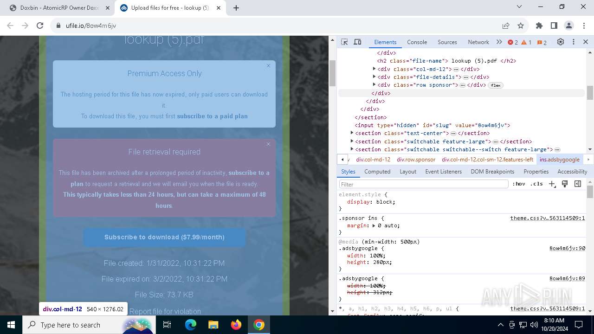The image size is (594, 334).
Task: Expand the margin shorthand property triangle
Action: [374, 225]
